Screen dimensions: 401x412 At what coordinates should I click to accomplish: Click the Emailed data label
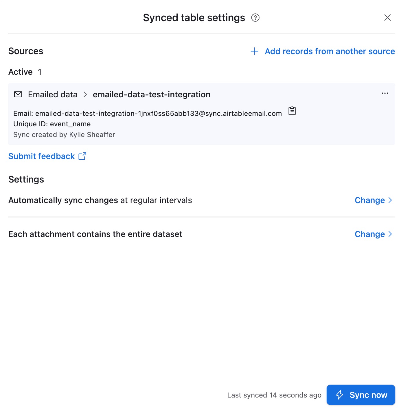[53, 94]
